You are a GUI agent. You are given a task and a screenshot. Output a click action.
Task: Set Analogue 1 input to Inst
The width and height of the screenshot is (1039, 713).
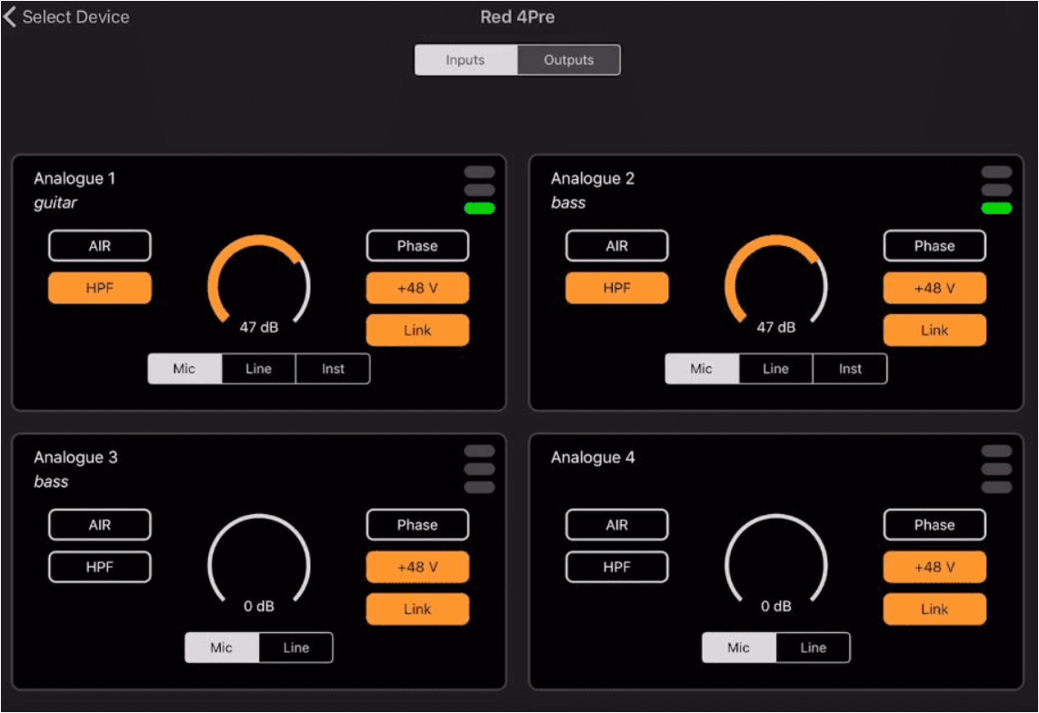point(333,369)
